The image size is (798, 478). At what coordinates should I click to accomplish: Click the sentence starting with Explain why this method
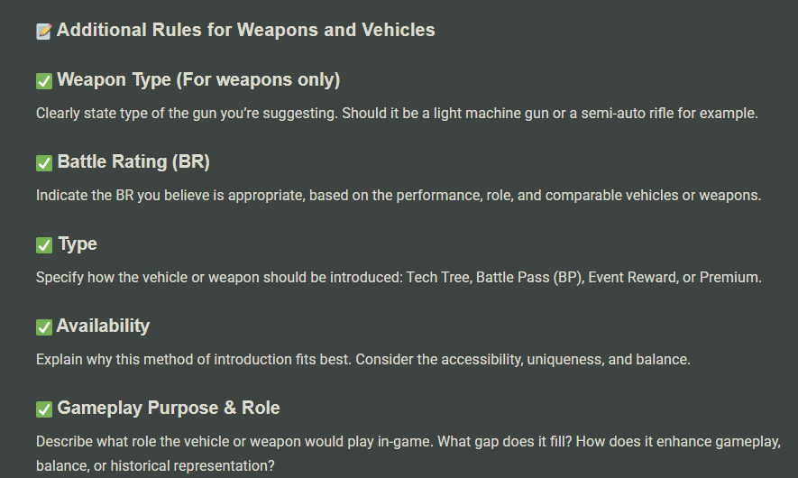362,360
